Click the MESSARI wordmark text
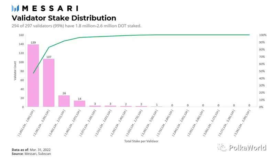275x159 pixels. coord(50,8)
